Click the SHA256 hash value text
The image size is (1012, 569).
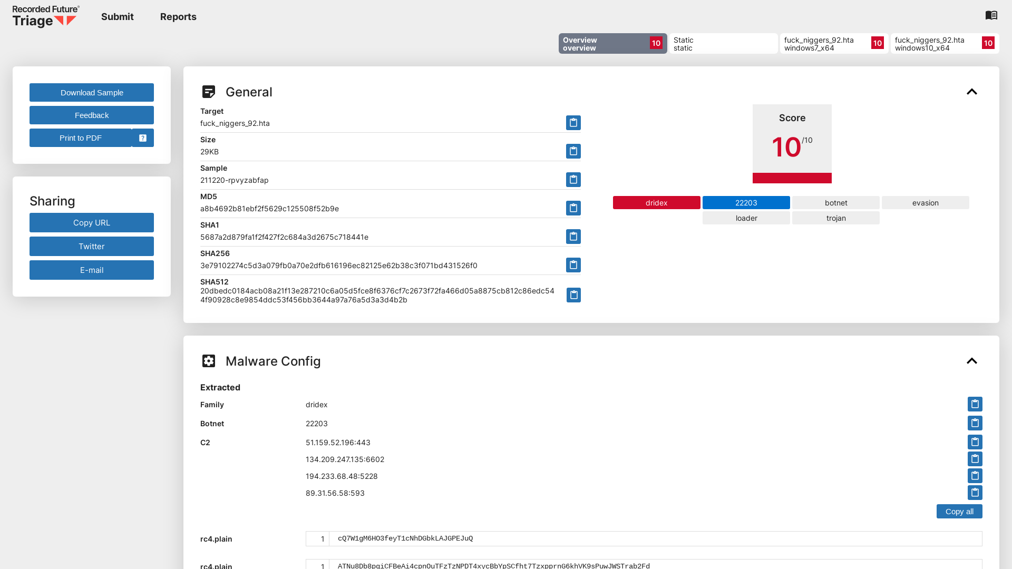pyautogui.click(x=339, y=266)
